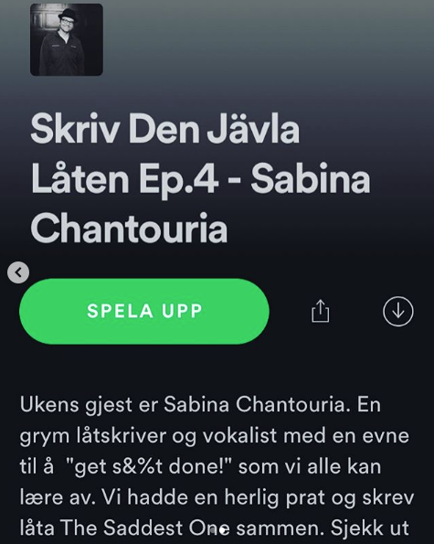Image resolution: width=434 pixels, height=544 pixels.
Task: Tap the share episode icon
Action: (321, 311)
